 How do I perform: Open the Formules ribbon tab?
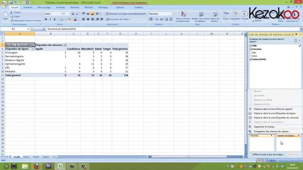click(61, 8)
